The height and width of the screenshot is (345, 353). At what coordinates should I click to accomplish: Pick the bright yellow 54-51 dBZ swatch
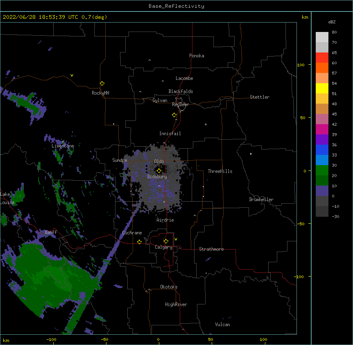[x=322, y=88]
